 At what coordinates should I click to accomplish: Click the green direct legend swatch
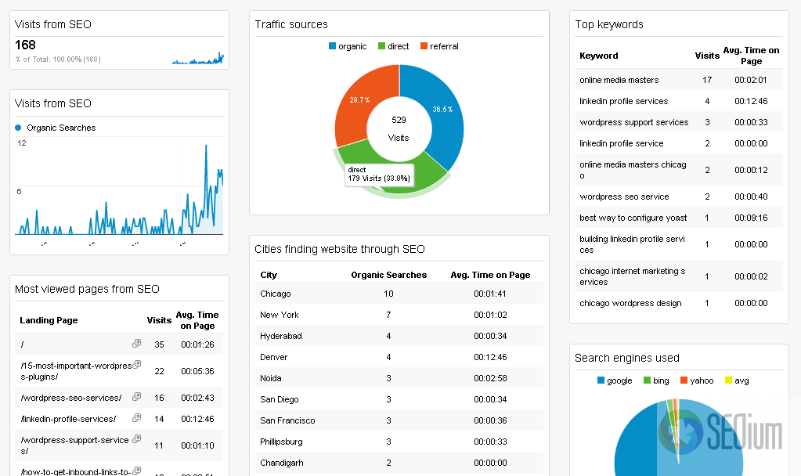click(381, 46)
